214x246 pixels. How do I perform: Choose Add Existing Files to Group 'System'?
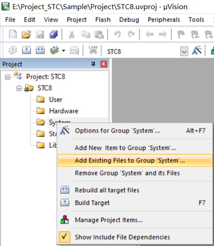click(135, 160)
